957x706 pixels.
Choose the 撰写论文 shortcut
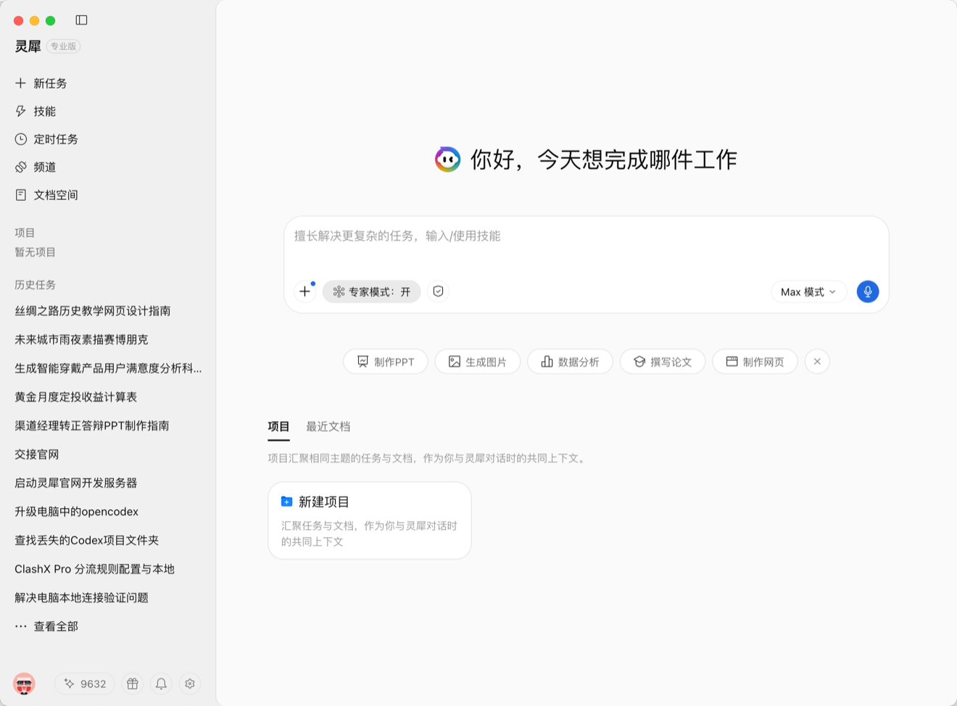tap(663, 362)
